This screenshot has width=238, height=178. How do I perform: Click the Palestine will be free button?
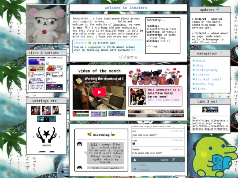81,114
